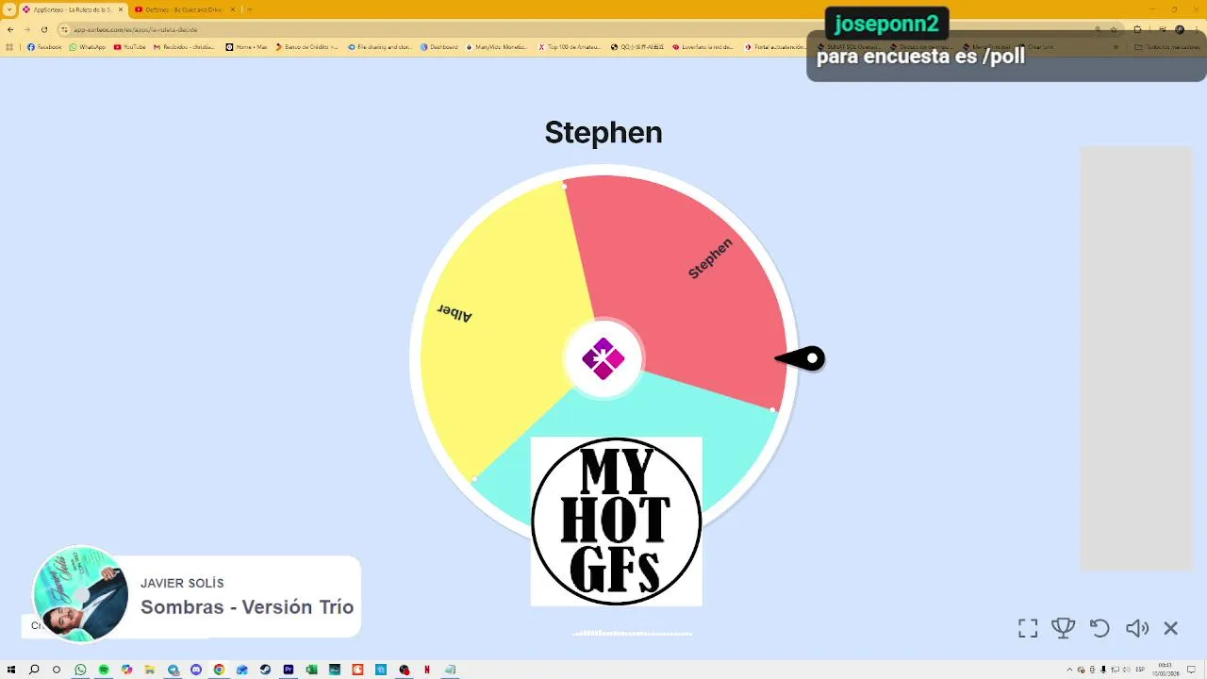Switch to the Deftones YouTube tab
Image resolution: width=1207 pixels, height=679 pixels.
[184, 9]
